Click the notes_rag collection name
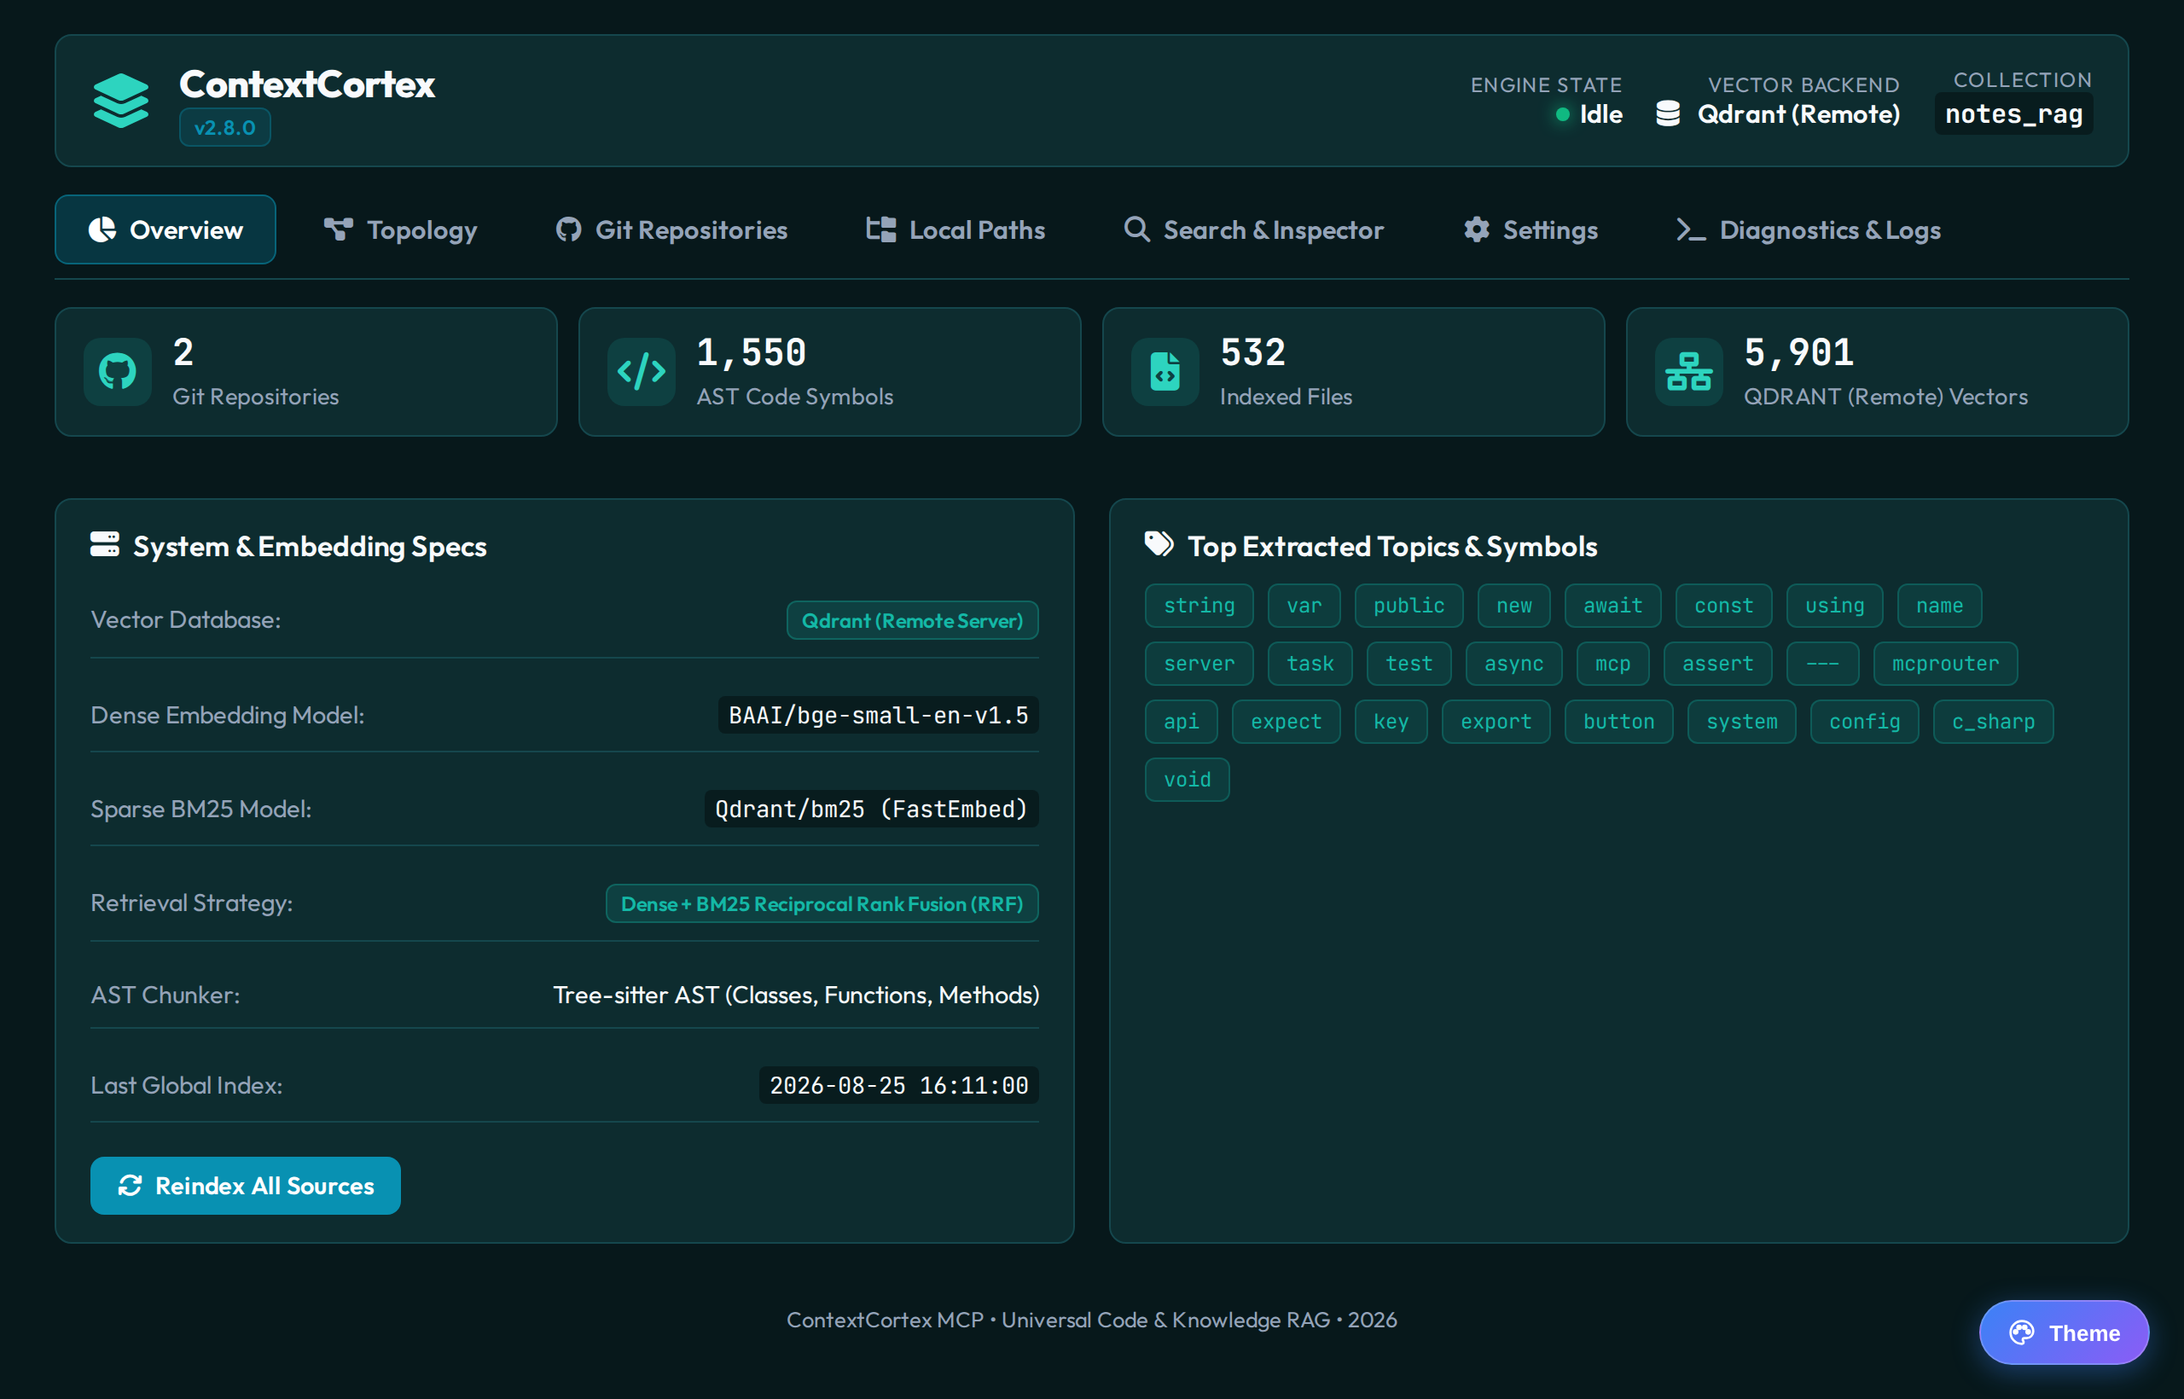Viewport: 2184px width, 1399px height. [x=2014, y=114]
